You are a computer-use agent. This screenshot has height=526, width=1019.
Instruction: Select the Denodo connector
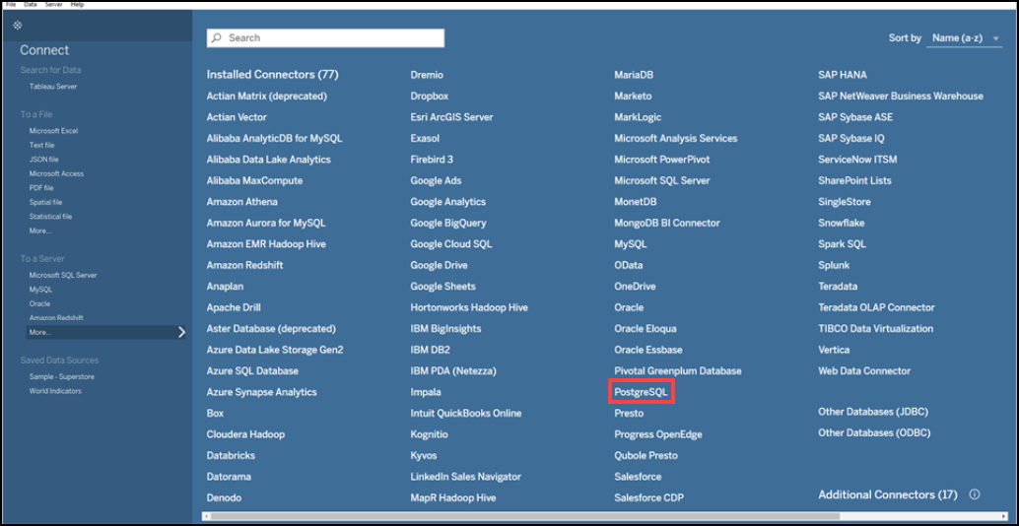click(225, 498)
